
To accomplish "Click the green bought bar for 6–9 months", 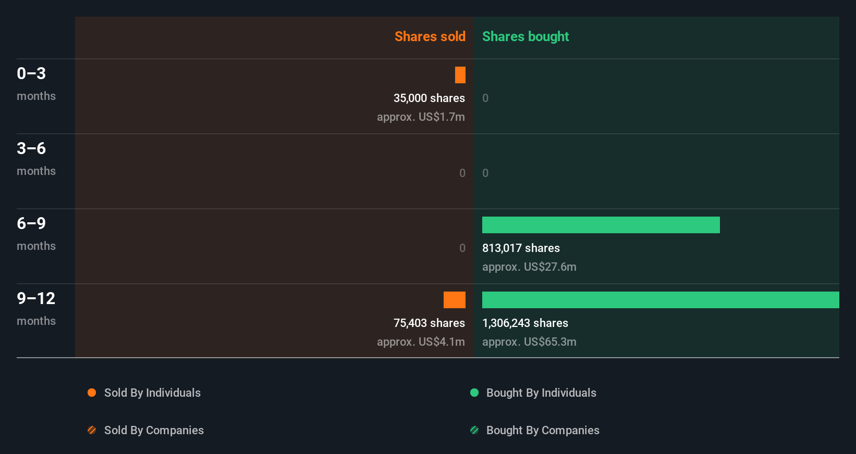I will (x=601, y=225).
